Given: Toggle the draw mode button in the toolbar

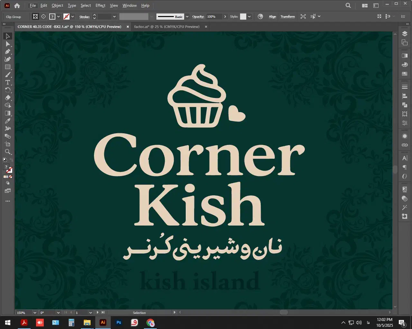Looking at the screenshot, I should pyautogui.click(x=8, y=183).
